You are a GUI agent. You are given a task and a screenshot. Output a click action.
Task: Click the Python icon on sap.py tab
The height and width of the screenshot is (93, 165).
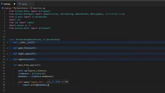click(x=20, y=4)
